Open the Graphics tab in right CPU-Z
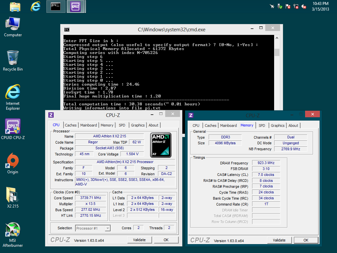The width and height of the screenshot is (337, 253). pyautogui.click(x=277, y=126)
